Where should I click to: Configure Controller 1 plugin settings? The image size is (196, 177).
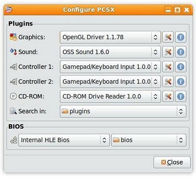[x=168, y=67]
